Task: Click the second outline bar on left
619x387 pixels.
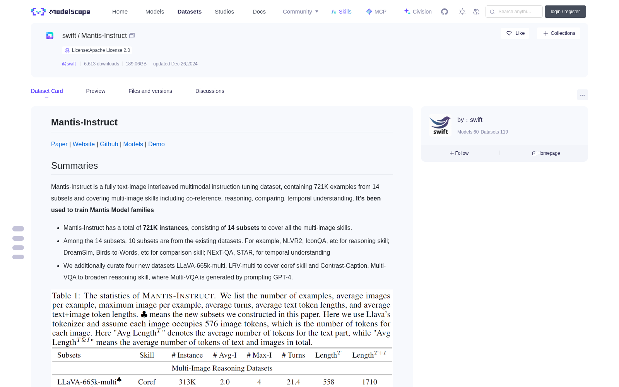Action: tap(18, 238)
